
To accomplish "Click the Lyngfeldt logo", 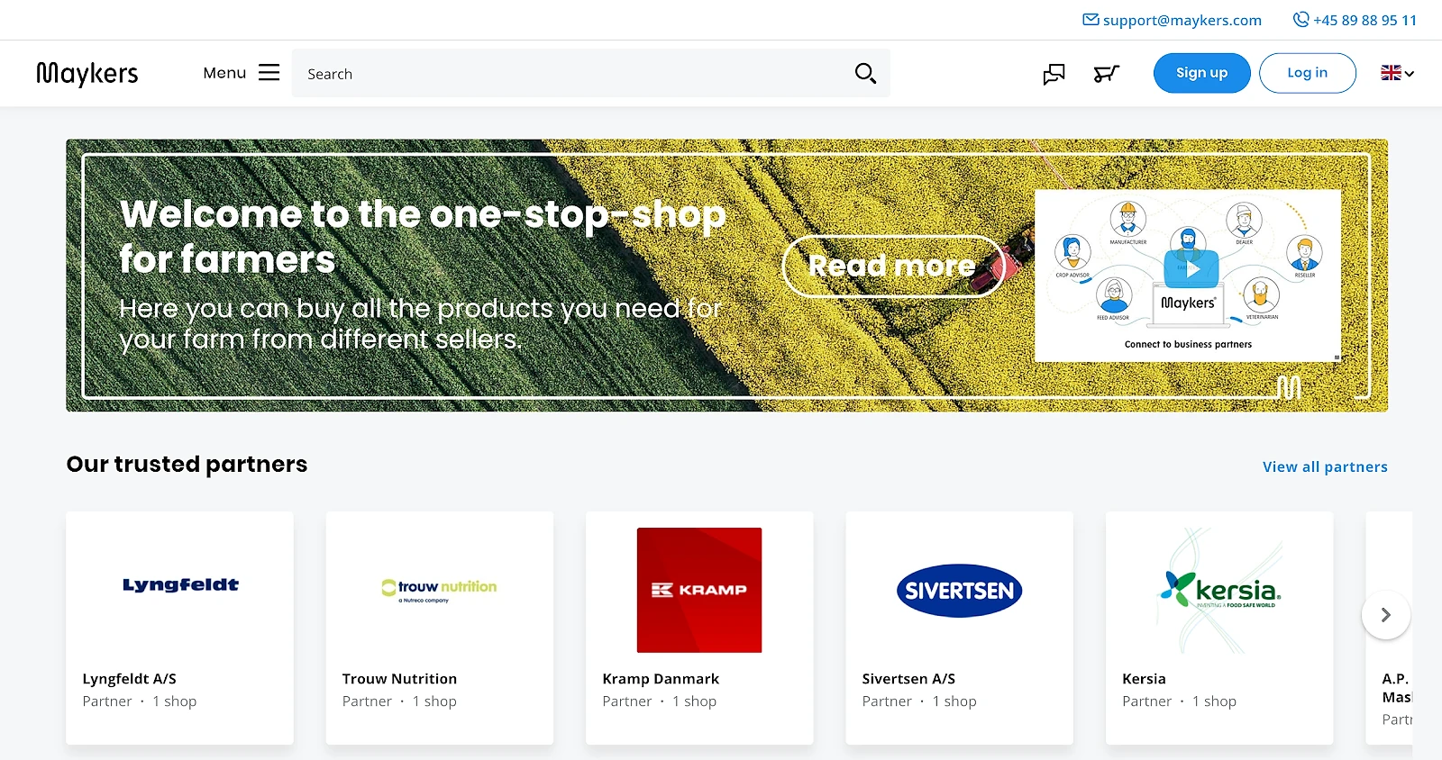I will point(180,585).
